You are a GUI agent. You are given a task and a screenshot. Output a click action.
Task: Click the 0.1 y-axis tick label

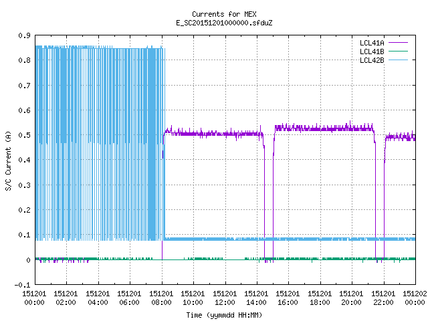coord(24,235)
